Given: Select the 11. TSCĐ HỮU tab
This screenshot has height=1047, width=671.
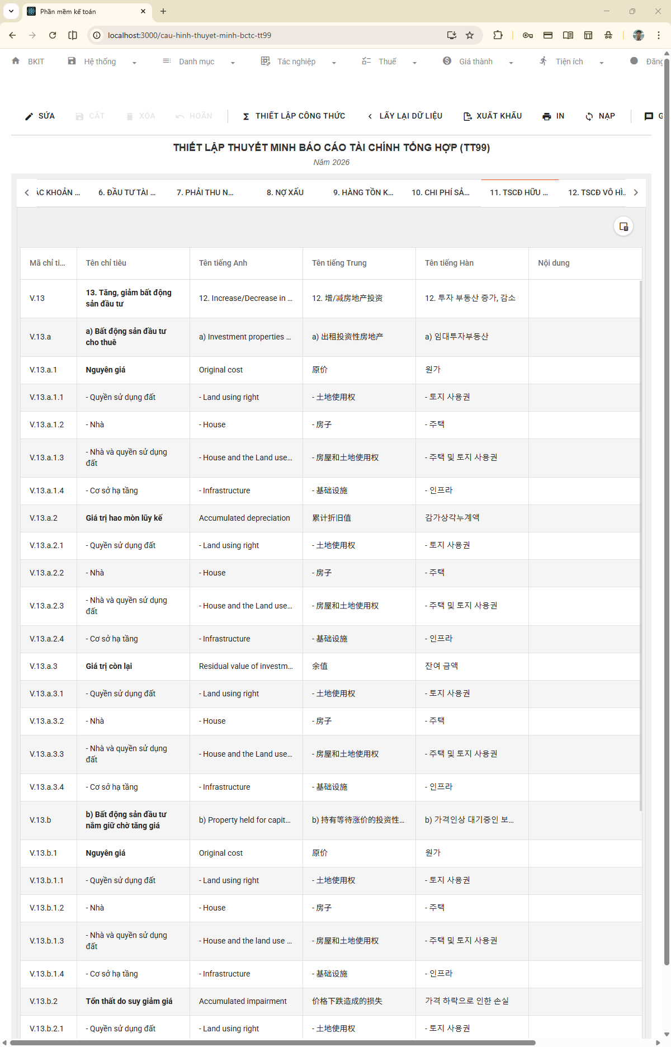Looking at the screenshot, I should 519,192.
